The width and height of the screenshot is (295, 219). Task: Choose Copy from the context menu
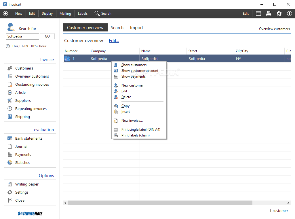click(139, 106)
